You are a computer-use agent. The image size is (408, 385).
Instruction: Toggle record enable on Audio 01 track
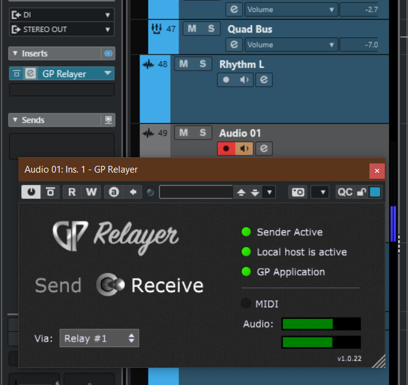(x=226, y=148)
